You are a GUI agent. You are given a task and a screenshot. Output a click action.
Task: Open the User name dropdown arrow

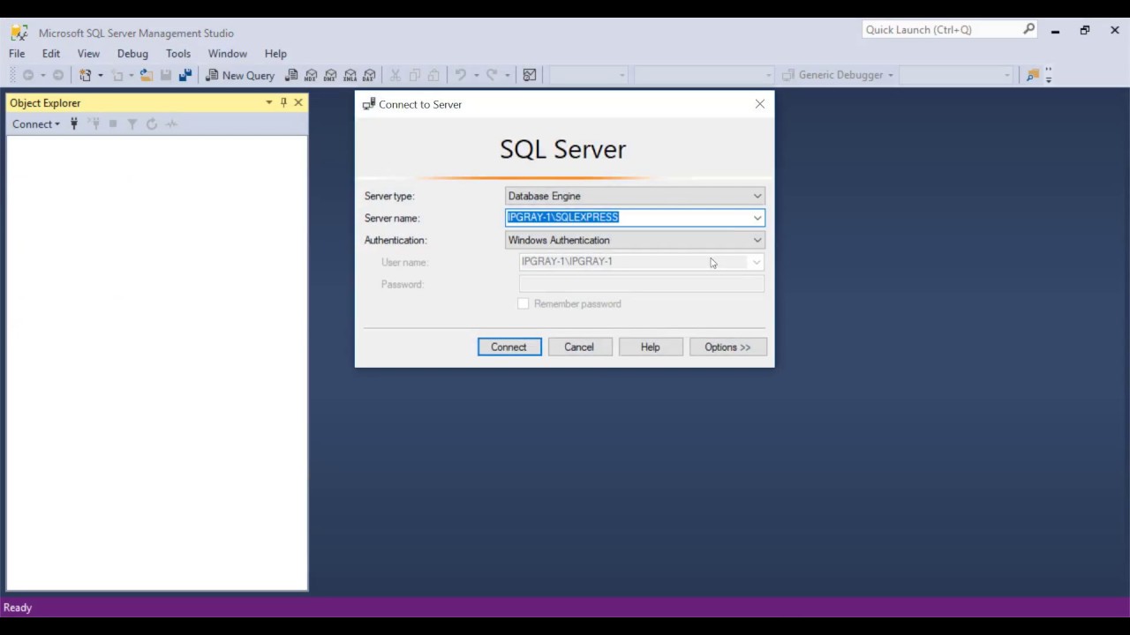coord(757,262)
